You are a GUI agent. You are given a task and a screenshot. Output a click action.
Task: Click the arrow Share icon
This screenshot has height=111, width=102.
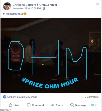click(x=53, y=105)
